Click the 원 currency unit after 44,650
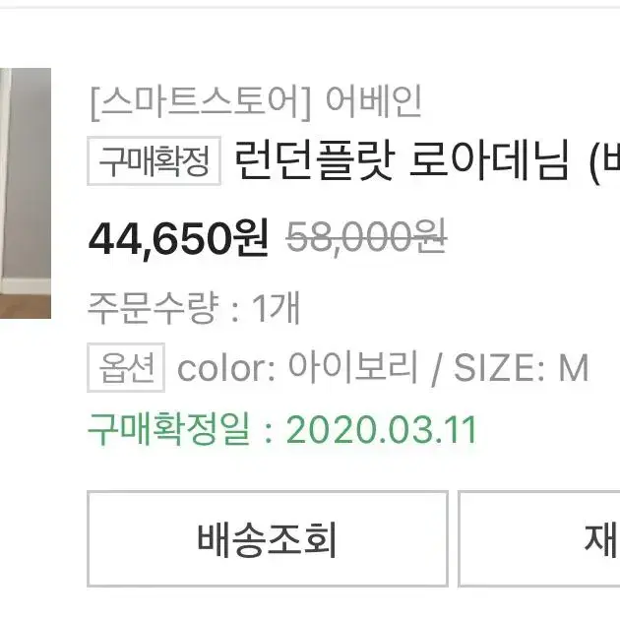The image size is (620, 620). click(253, 237)
